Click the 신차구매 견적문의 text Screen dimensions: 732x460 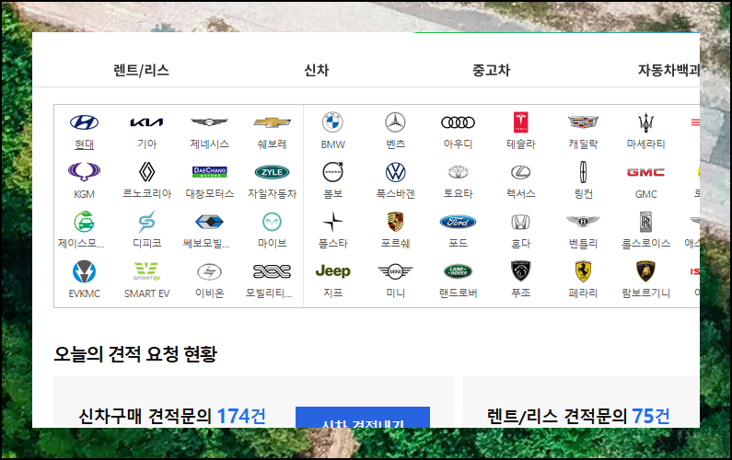[145, 416]
